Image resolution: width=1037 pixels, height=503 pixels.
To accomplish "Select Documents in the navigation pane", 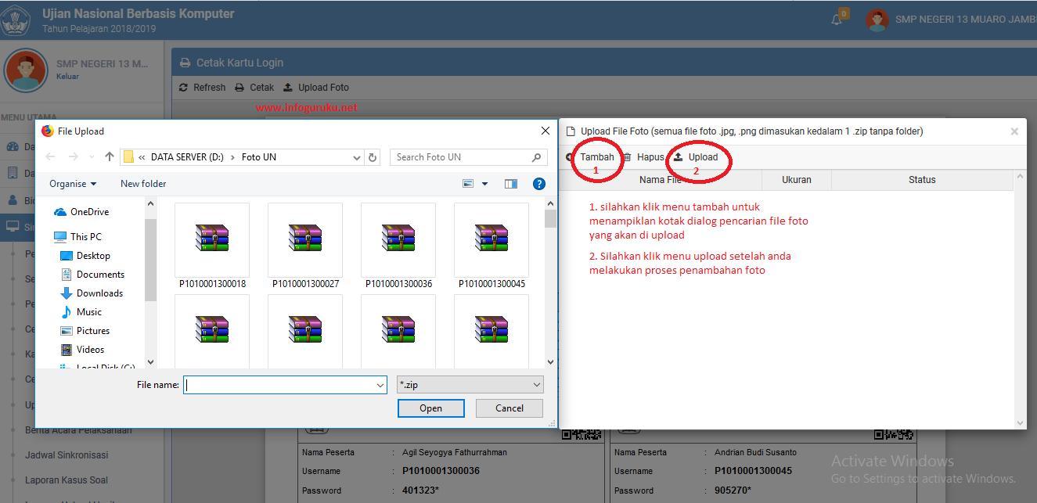I will tap(92, 275).
